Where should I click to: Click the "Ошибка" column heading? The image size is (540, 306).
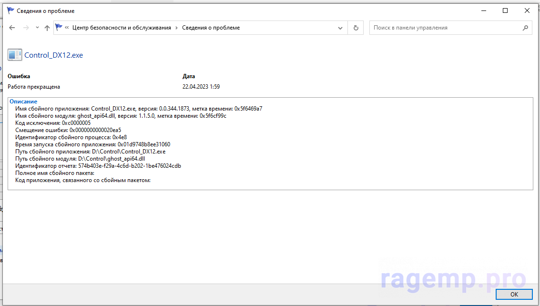[19, 76]
